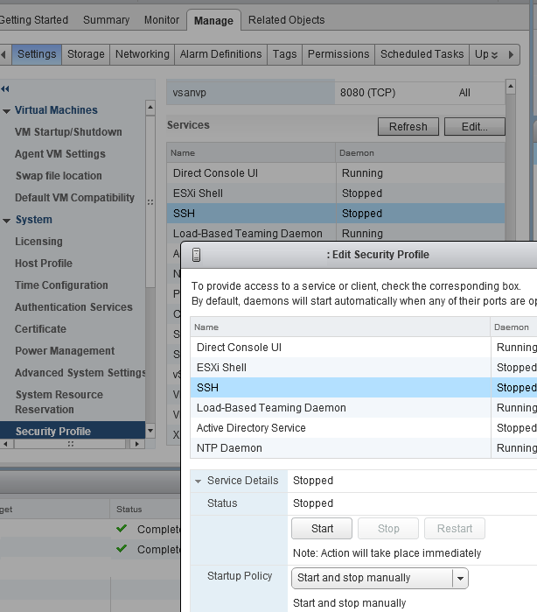Select SSH row in background Services list

pos(335,213)
